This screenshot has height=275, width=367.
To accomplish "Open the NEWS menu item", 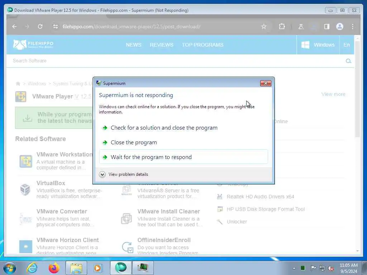I will (x=134, y=45).
